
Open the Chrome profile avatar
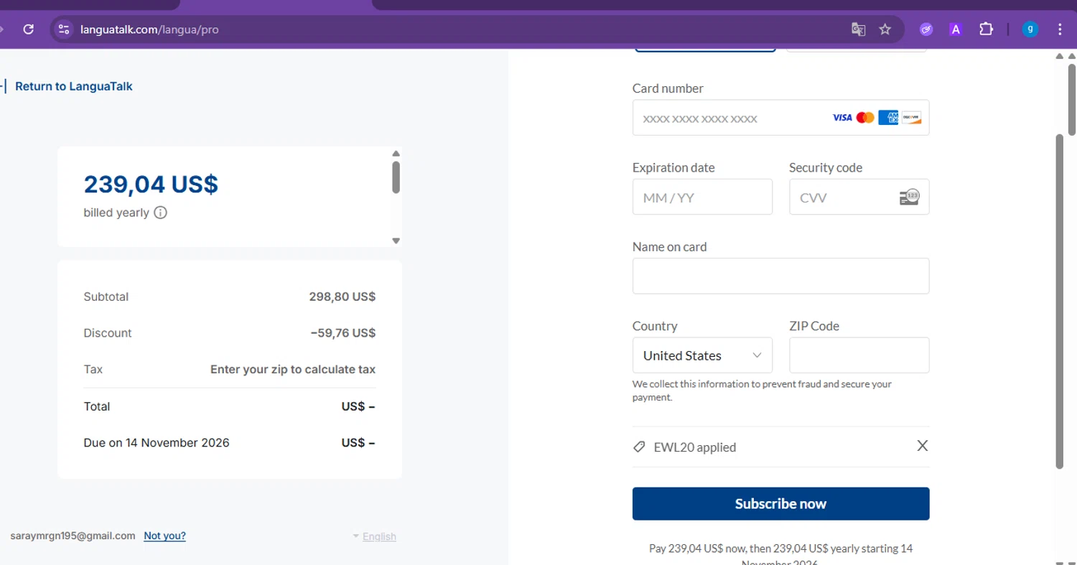pyautogui.click(x=1030, y=29)
